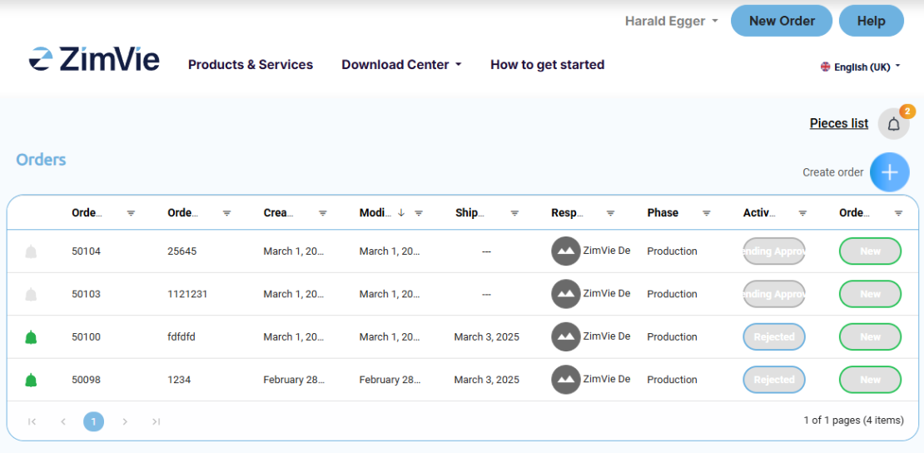The width and height of the screenshot is (924, 453).
Task: Open the English (UK) language selector
Action: tap(860, 67)
